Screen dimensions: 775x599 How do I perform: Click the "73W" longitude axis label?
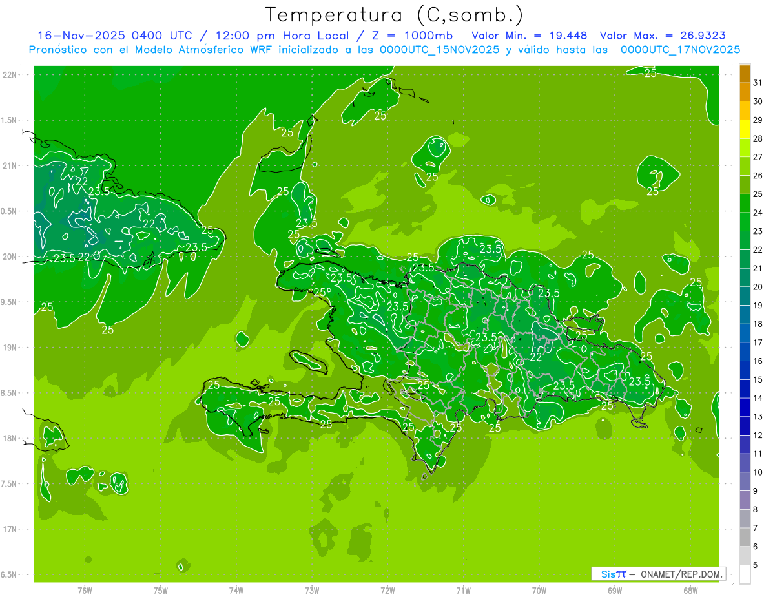click(x=312, y=590)
